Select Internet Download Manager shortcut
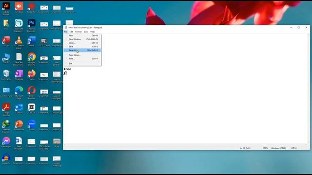The height and width of the screenshot is (175, 312). click(x=6, y=126)
